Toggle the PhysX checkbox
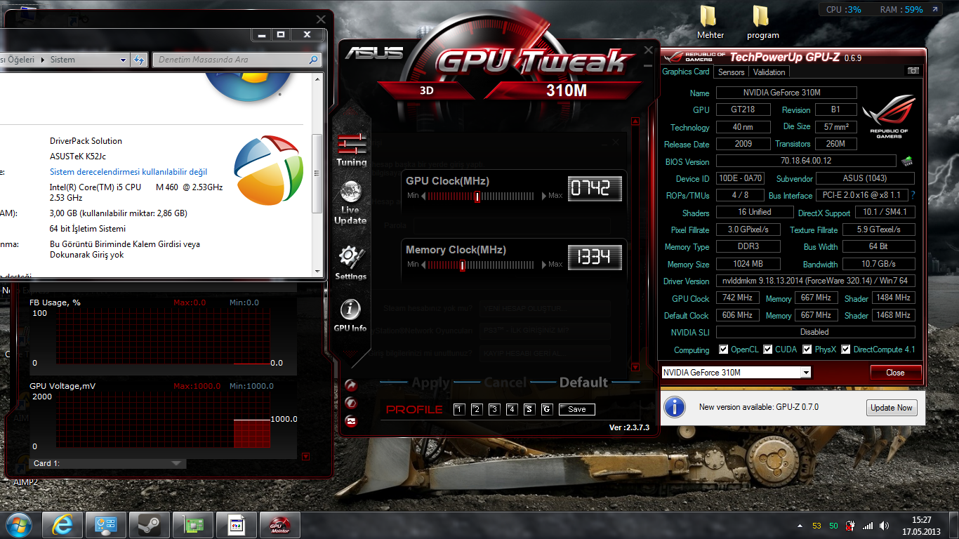This screenshot has width=959, height=539. tap(807, 350)
